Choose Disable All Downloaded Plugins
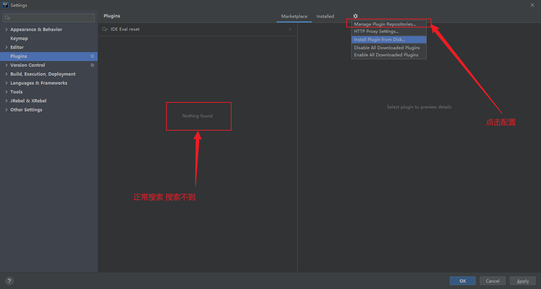Viewport: 541px width, 289px height. [387, 47]
